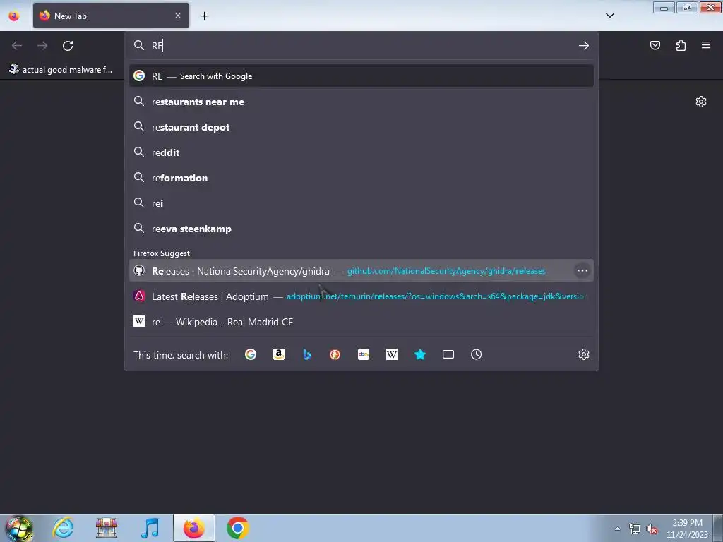Open 'actual good malware f...' bookmark
Image resolution: width=723 pixels, height=542 pixels.
tap(61, 70)
